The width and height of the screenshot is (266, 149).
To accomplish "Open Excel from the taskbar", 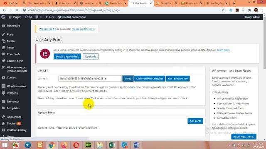I will (112, 145).
